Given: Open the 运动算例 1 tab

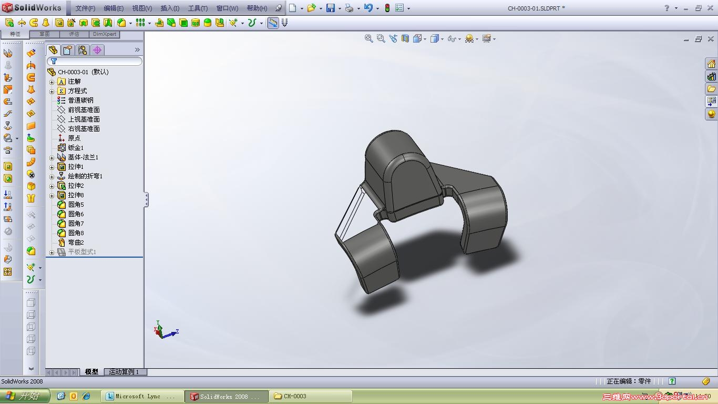Looking at the screenshot, I should [x=125, y=372].
